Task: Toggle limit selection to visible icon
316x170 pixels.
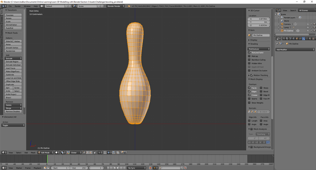Action: pos(94,153)
